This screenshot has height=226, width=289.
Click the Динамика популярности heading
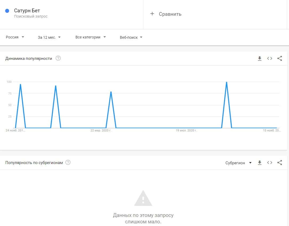29,59
